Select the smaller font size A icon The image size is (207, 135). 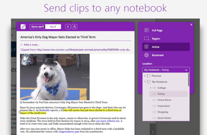68,27
